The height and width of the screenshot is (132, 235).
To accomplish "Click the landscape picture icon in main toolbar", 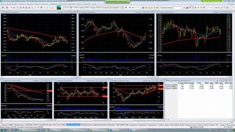I will pyautogui.click(x=59, y=8).
